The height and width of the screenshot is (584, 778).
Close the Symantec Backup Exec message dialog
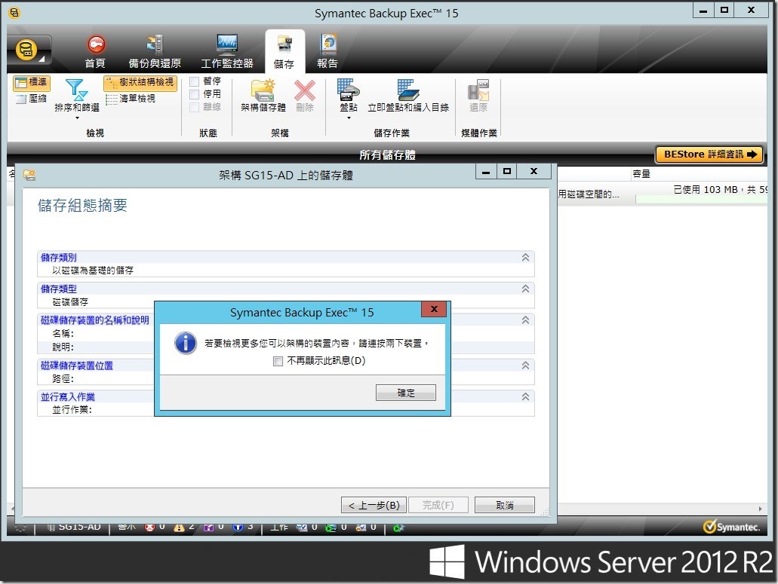(x=434, y=309)
